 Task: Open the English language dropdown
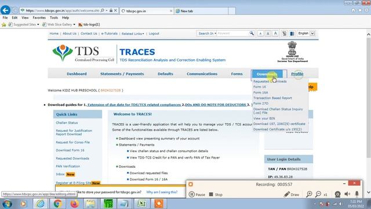click(306, 34)
